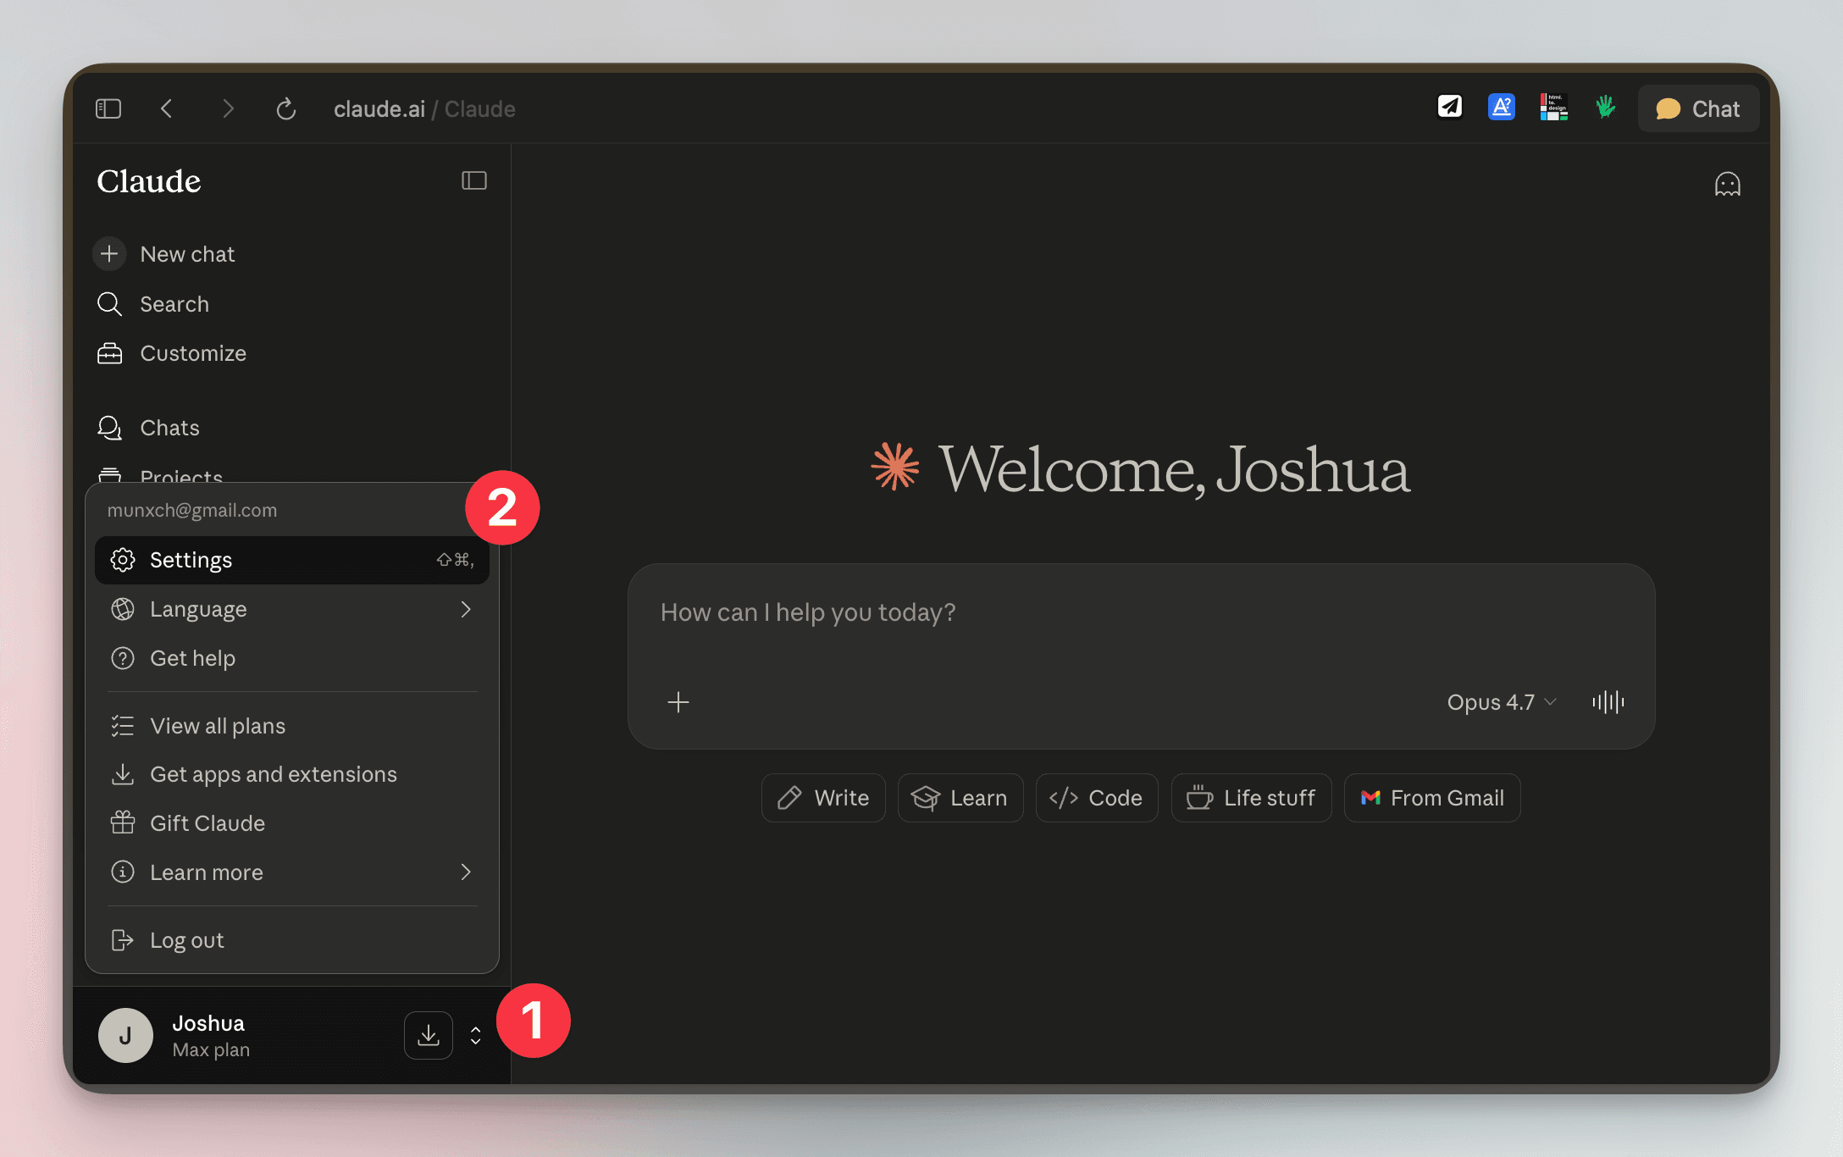Click the munxch@gmail.com account email

pyautogui.click(x=192, y=510)
